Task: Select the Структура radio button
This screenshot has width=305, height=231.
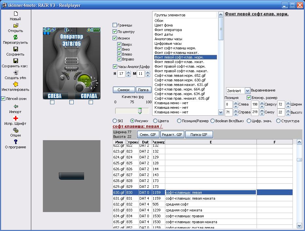Action: point(278,121)
